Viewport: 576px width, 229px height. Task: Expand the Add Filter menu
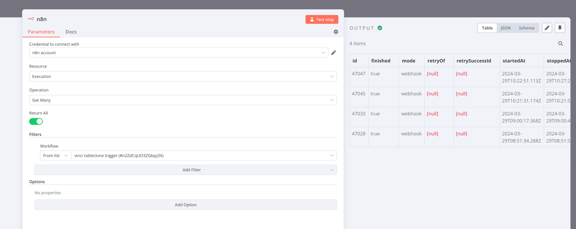186,170
